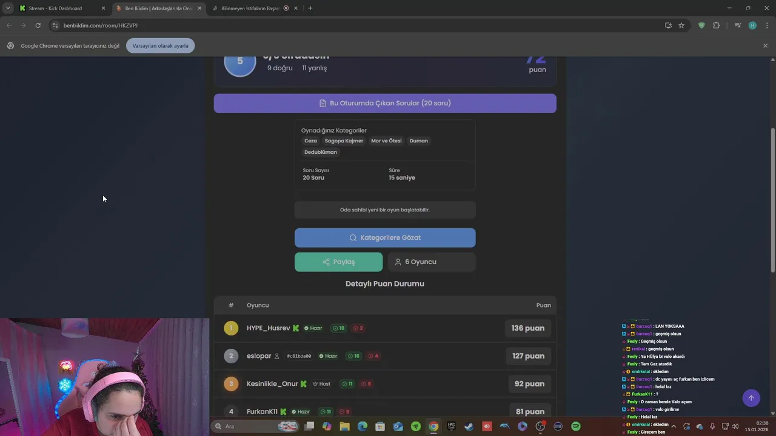Click Varsayılan olarak ayarla button
Image resolution: width=776 pixels, height=436 pixels.
pos(160,46)
